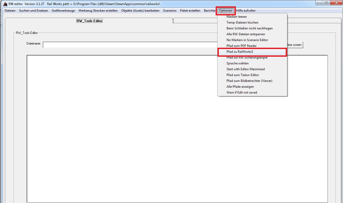Choose Temp-Dateien löschen option
The width and height of the screenshot is (343, 203).
point(252,23)
